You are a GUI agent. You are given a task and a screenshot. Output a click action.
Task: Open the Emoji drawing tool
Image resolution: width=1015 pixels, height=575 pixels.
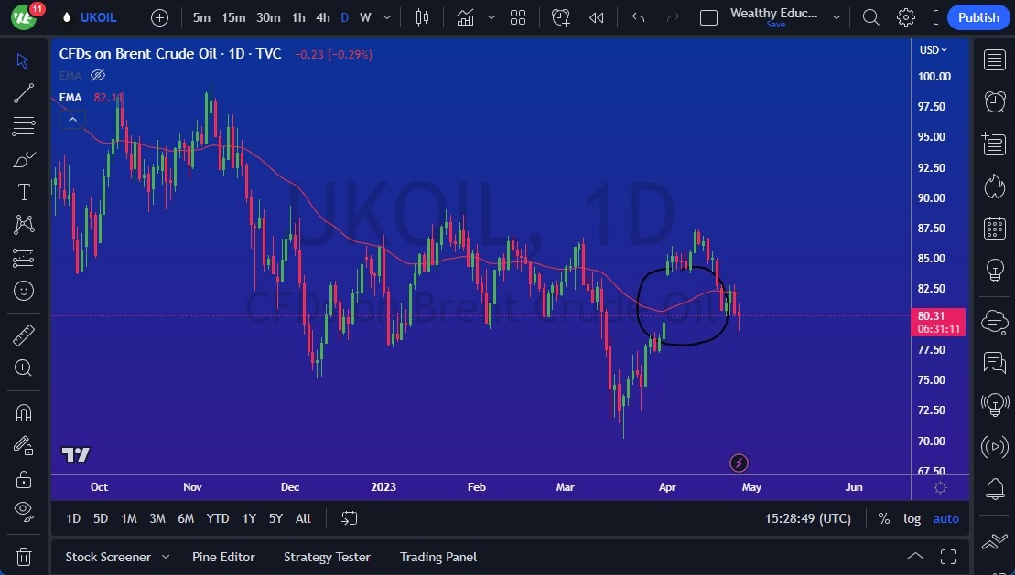coord(24,291)
